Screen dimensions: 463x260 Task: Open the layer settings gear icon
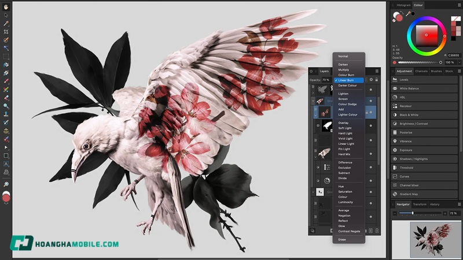point(370,80)
